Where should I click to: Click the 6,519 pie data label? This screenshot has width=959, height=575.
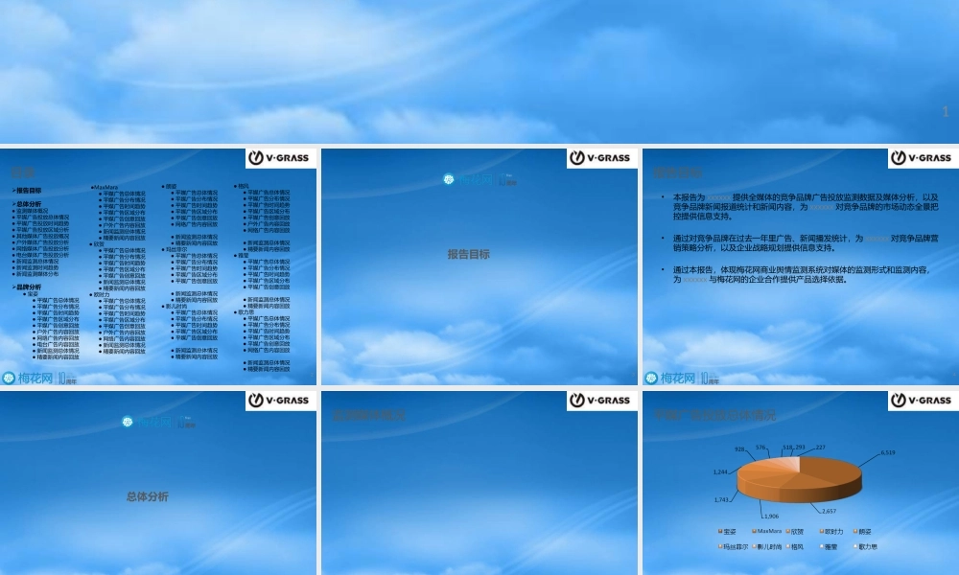(x=887, y=452)
